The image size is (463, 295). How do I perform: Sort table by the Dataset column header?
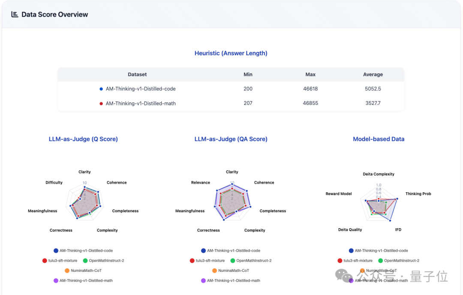[x=137, y=74]
